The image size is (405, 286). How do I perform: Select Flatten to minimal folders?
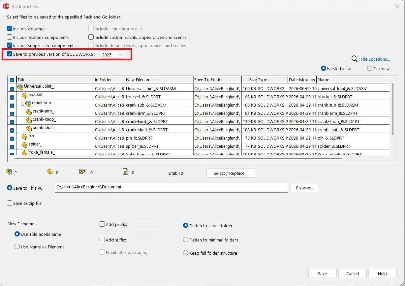(x=186, y=240)
